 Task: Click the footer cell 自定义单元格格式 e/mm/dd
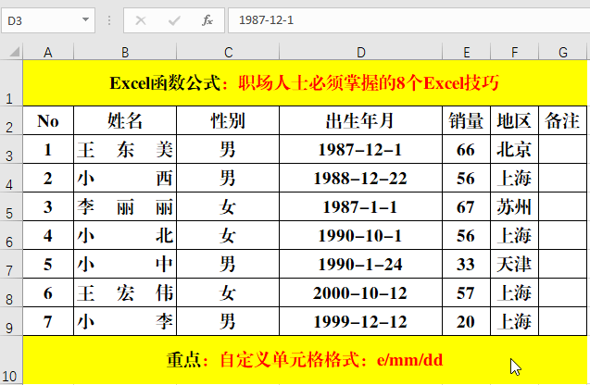click(x=305, y=360)
